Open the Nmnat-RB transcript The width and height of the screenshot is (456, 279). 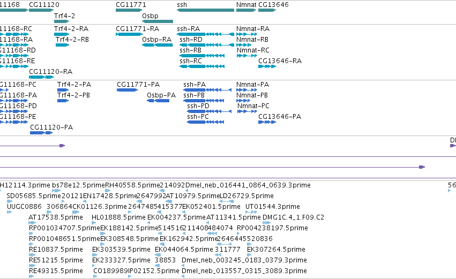252,40
